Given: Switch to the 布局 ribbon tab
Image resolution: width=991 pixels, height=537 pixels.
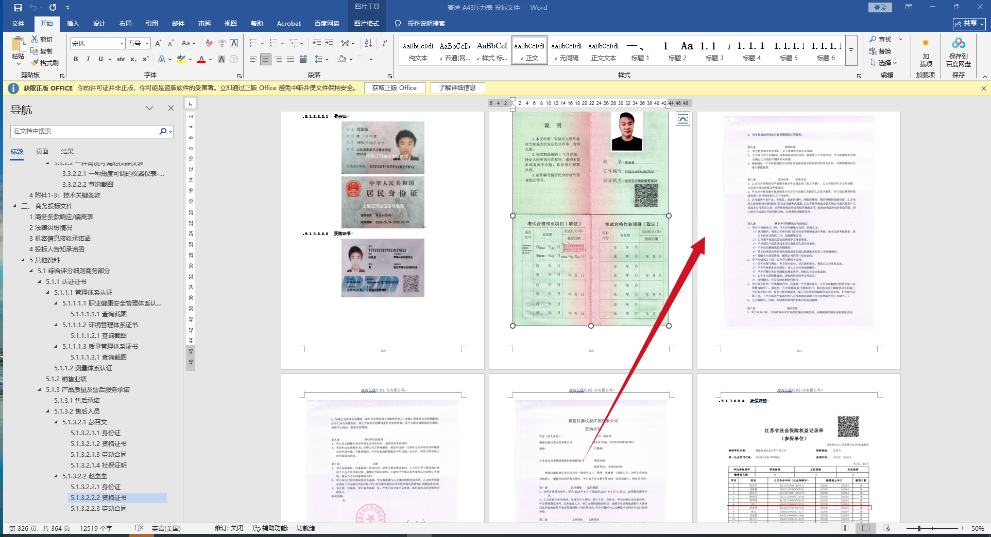Looking at the screenshot, I should [x=125, y=24].
